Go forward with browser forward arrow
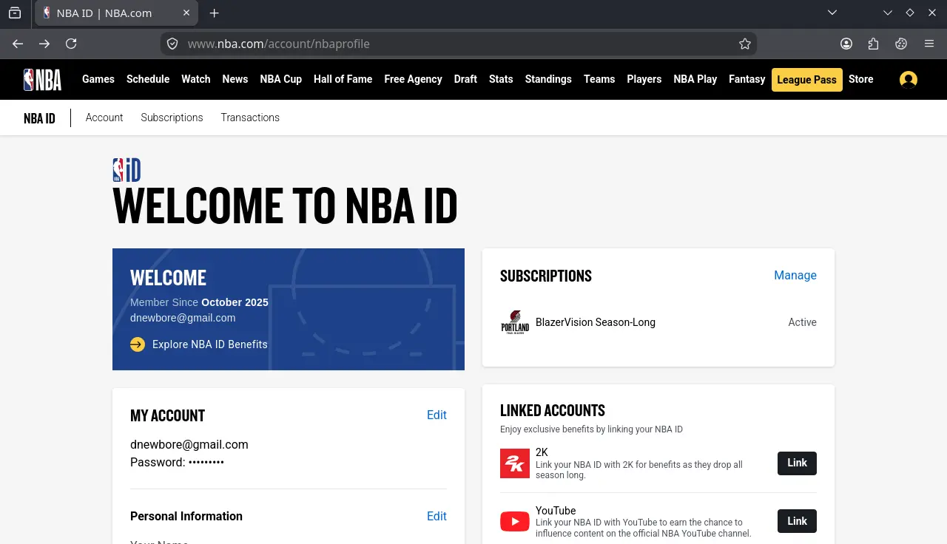 coord(44,44)
